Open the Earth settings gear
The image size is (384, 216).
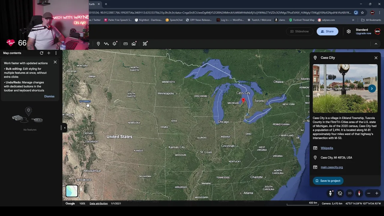coord(349,31)
